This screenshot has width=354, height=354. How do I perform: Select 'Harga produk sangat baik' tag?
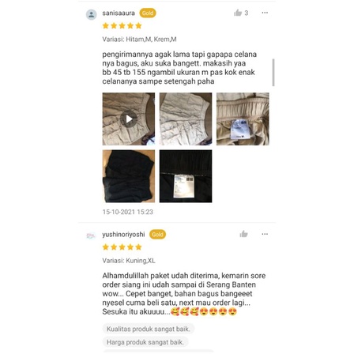[145, 342]
